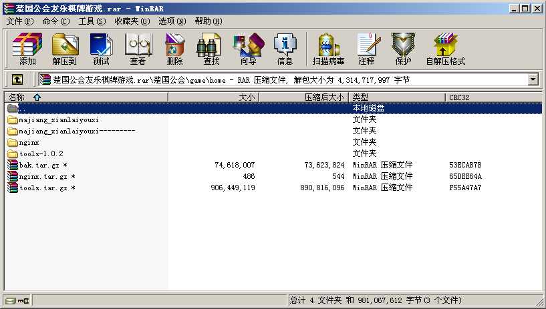The width and height of the screenshot is (546, 309).
Task: Open the 信息 (Info) tool
Action: tap(285, 49)
